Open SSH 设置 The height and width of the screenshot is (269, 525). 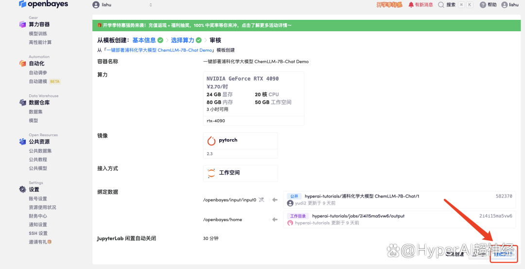pos(38,233)
